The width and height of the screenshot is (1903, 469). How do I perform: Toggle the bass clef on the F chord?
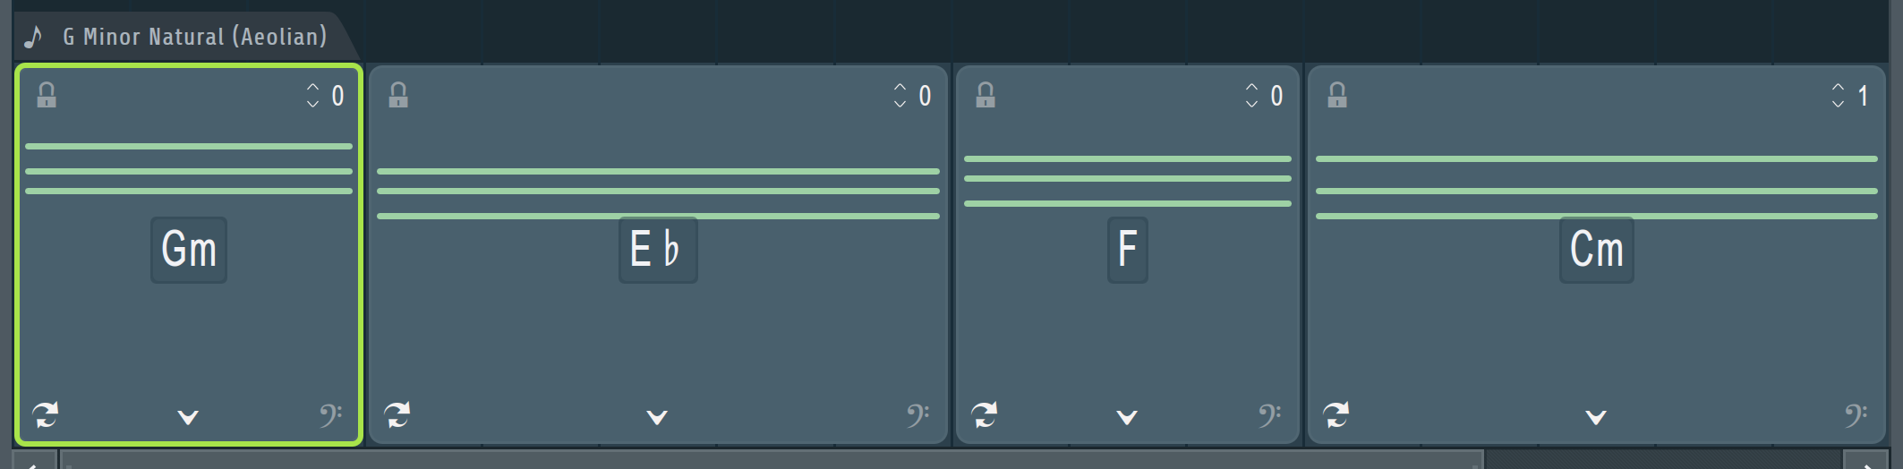coord(1269,415)
